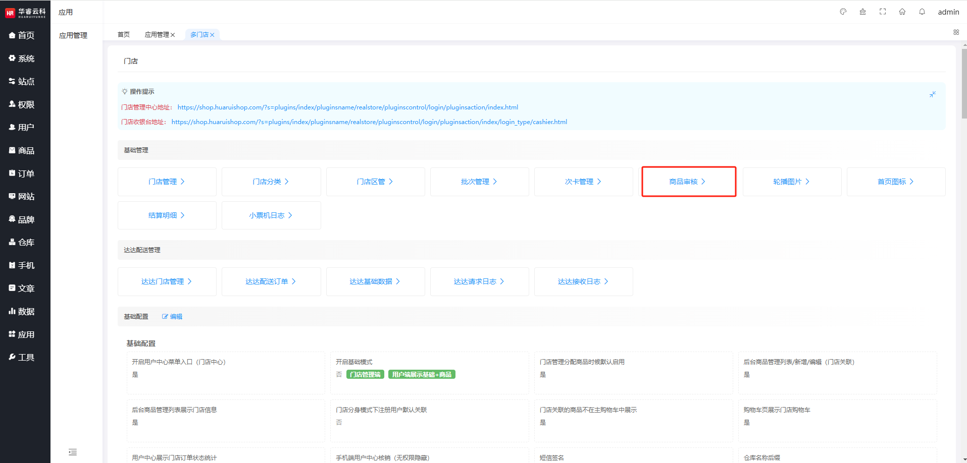The image size is (967, 463).
Task: Open the admin user dropdown
Action: (948, 12)
